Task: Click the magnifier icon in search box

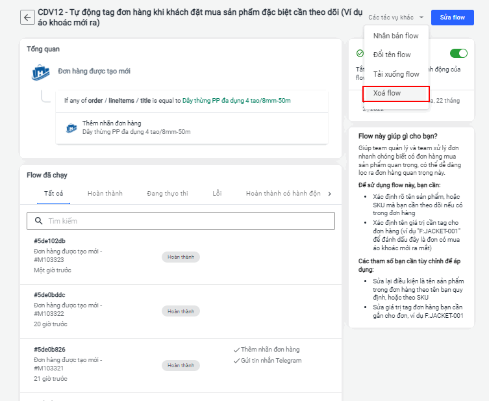Action: click(38, 221)
